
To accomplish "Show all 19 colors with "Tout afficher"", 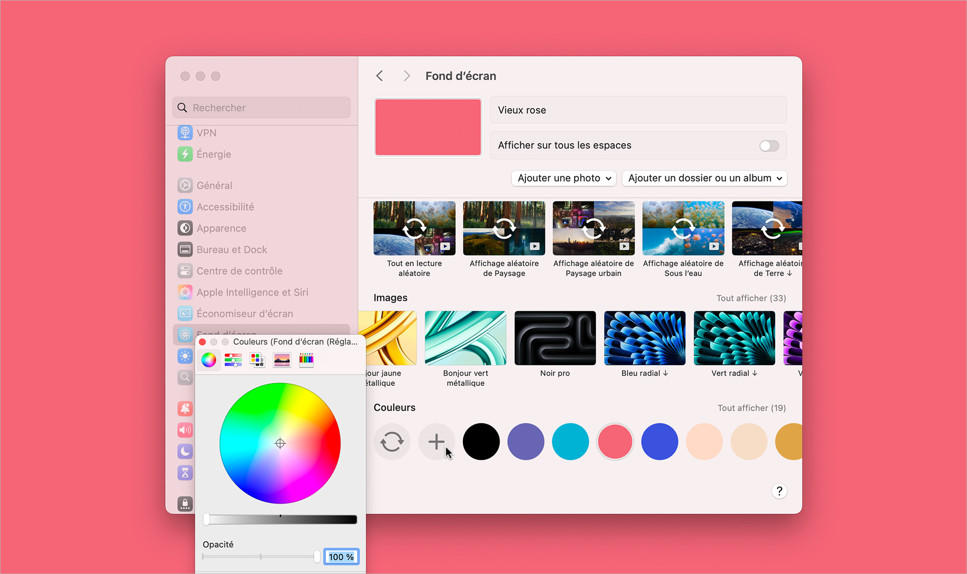I will tap(751, 408).
